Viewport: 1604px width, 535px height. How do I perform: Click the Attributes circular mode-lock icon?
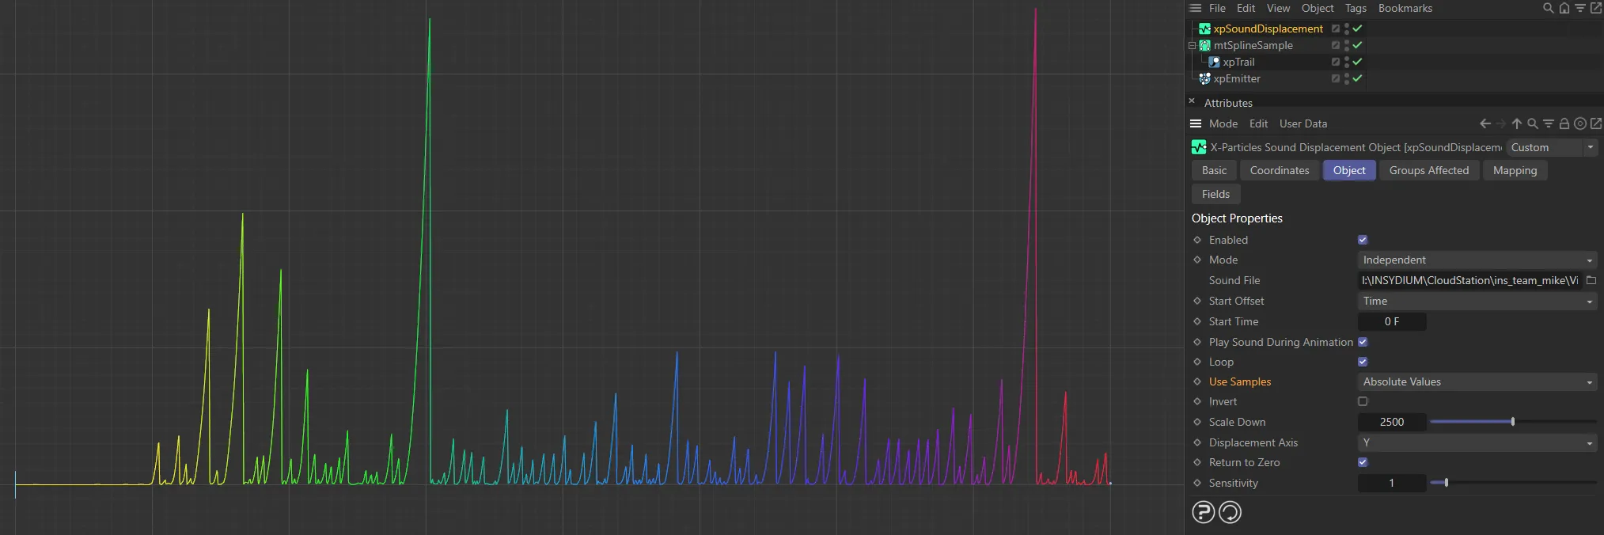point(1580,123)
